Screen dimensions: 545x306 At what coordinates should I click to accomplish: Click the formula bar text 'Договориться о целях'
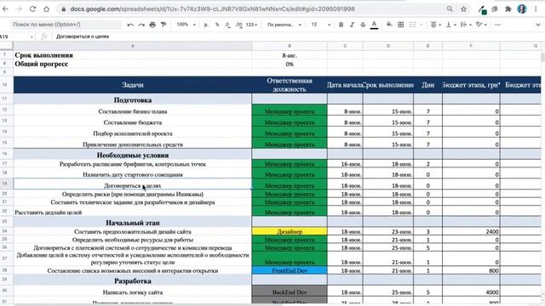[x=83, y=37]
